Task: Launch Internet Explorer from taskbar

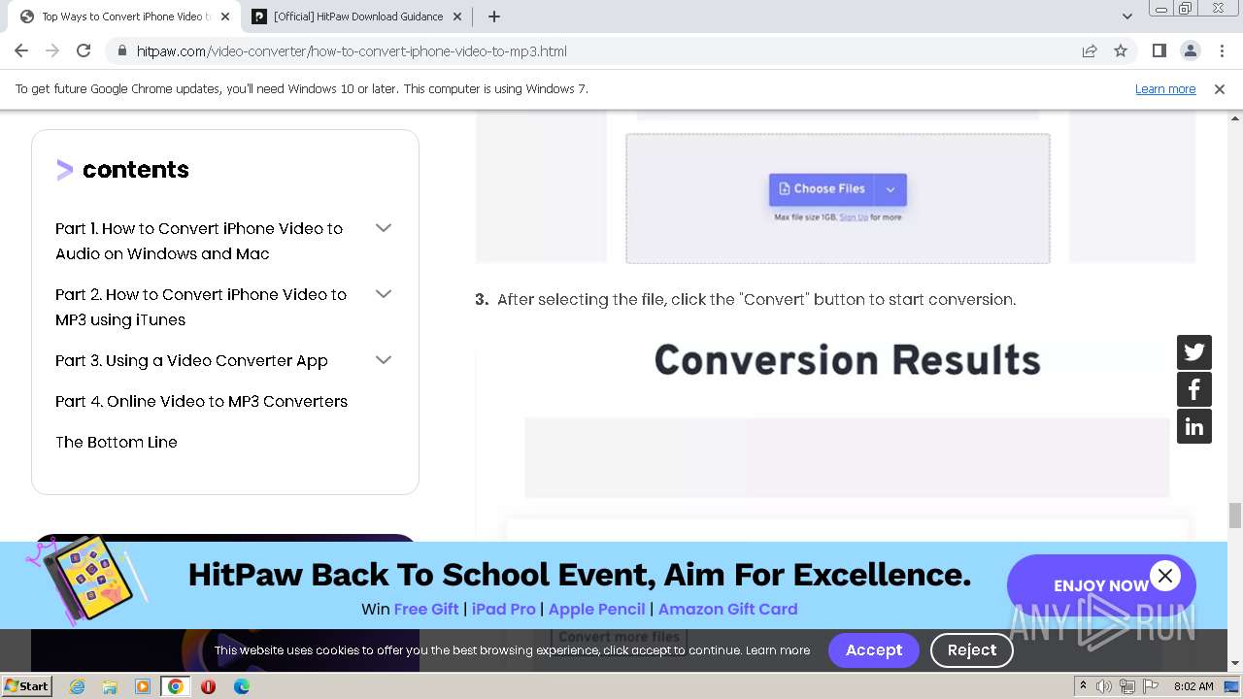Action: coord(77,686)
